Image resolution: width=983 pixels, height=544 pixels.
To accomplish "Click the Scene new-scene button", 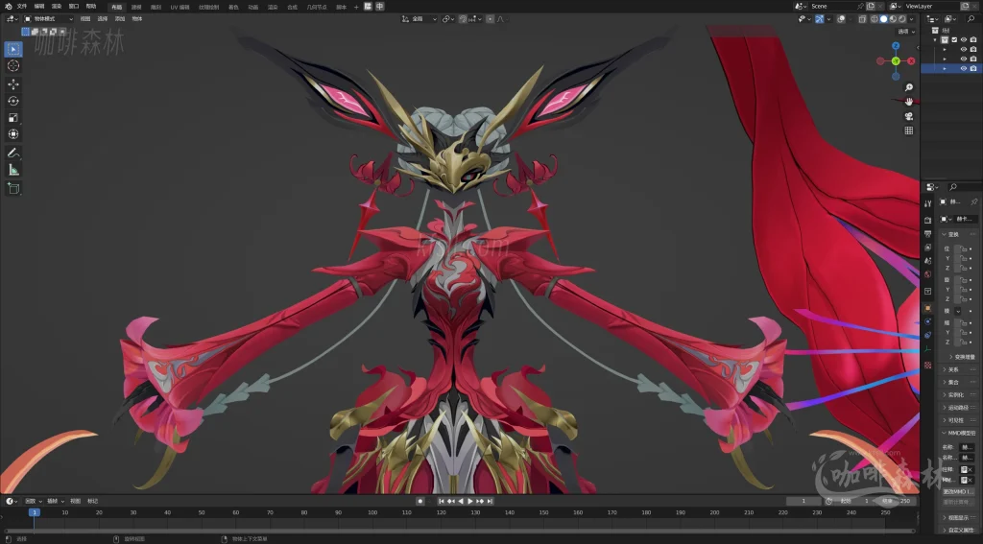I will pyautogui.click(x=871, y=7).
